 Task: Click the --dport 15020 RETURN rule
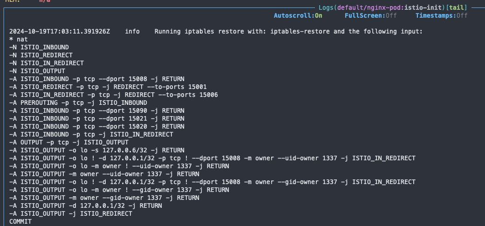97,126
